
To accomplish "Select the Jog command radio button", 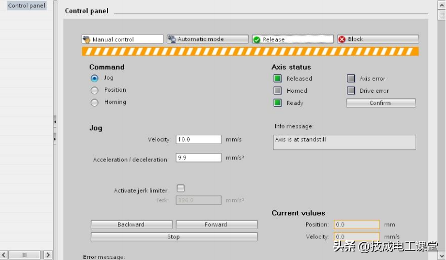I will [x=94, y=78].
